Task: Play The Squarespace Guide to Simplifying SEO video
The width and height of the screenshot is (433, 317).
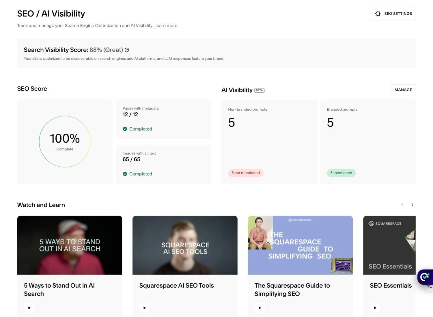Action: click(260, 308)
